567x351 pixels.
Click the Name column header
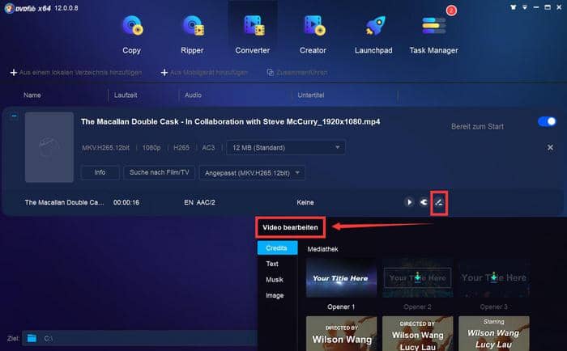32,95
